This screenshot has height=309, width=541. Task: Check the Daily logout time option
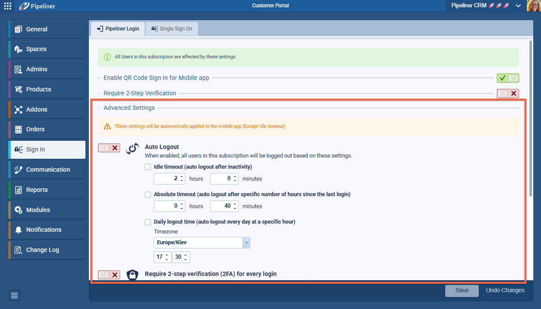tap(148, 222)
